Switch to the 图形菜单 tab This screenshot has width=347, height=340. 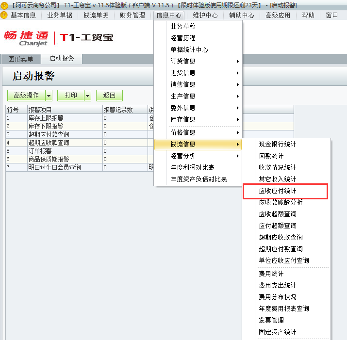[x=21, y=59]
